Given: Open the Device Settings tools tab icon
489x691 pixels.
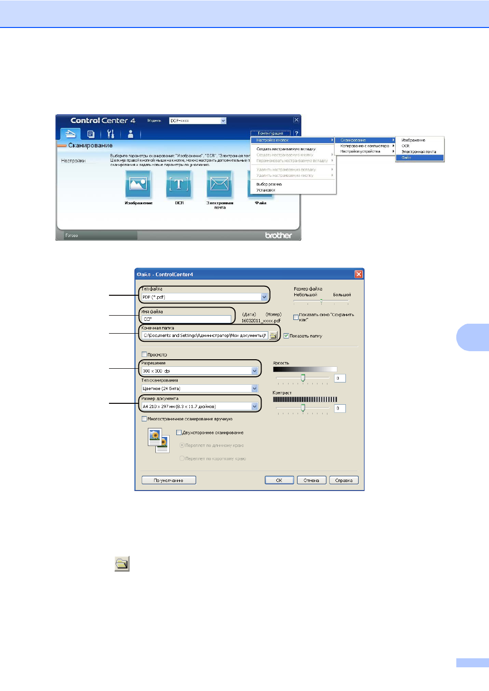Looking at the screenshot, I should click(110, 134).
